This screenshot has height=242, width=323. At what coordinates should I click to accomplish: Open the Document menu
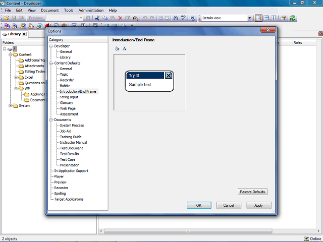point(50,10)
